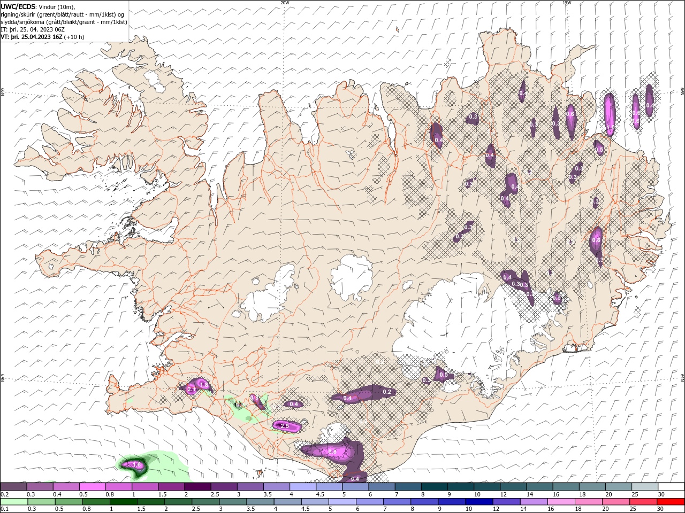Click the 'UWC/ECDS: Vindur (10m)' title line
Screen dimensions: 685x513
(38, 6)
